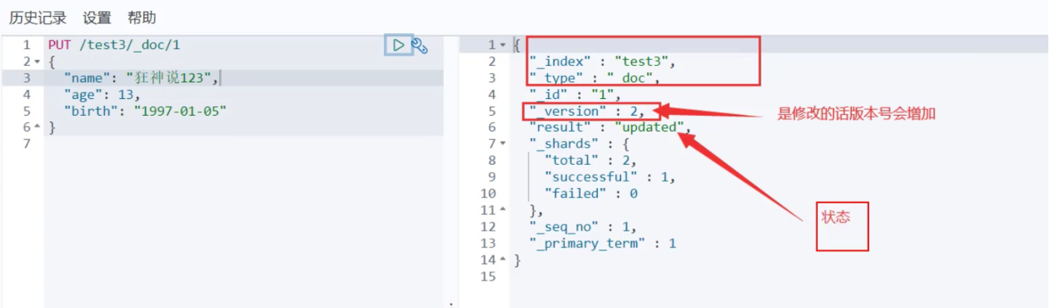The width and height of the screenshot is (1057, 308).
Task: Click the PUT /test3/_doc/1 request line
Action: (x=114, y=45)
